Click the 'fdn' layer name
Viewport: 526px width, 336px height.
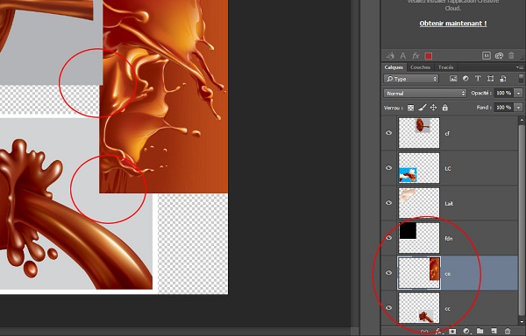click(449, 239)
